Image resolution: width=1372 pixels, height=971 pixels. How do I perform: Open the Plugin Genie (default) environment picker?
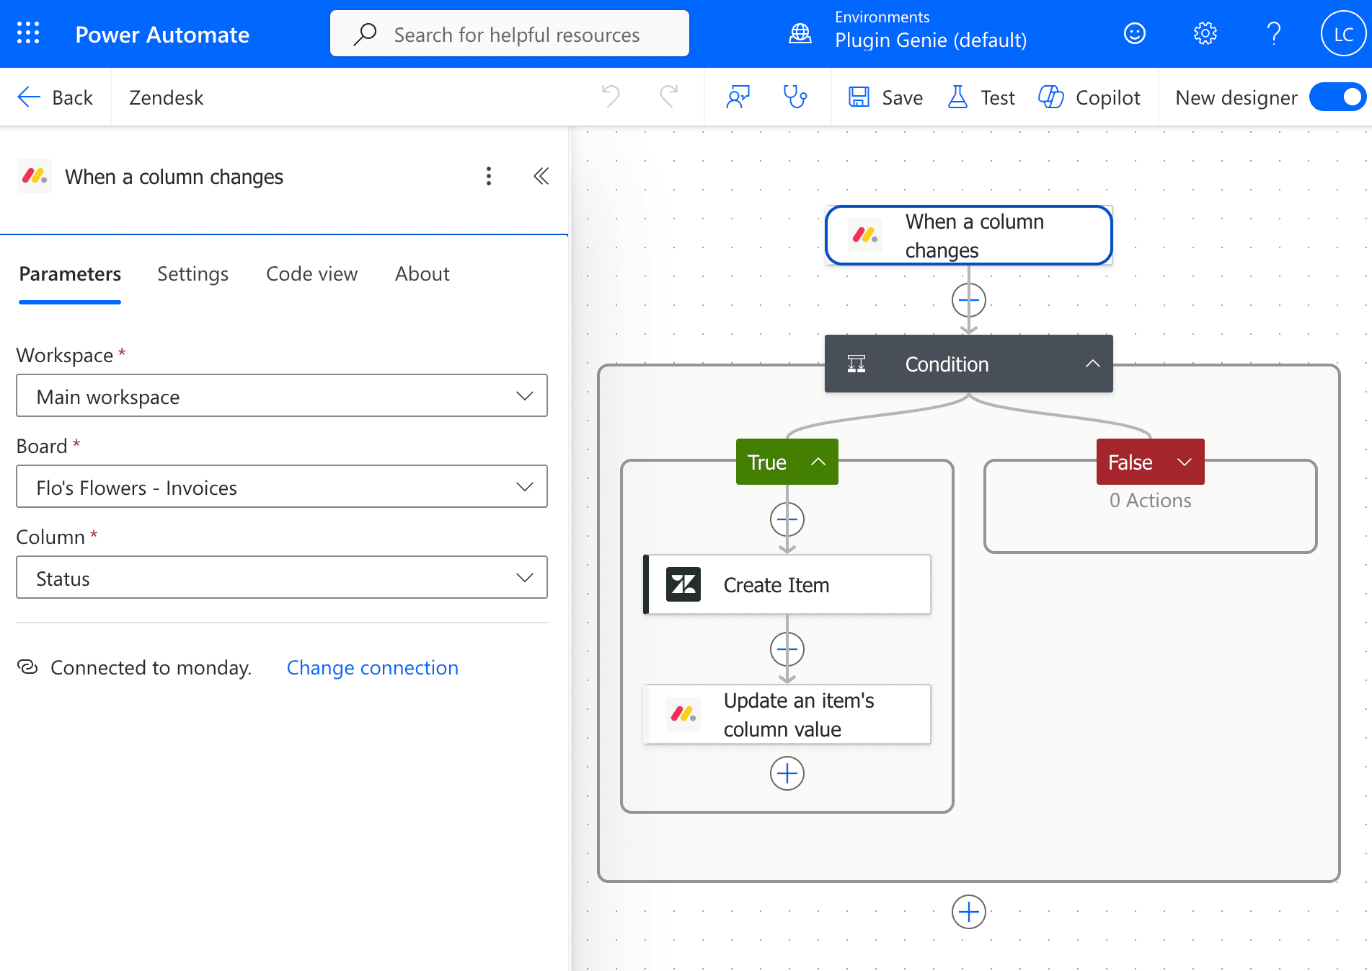click(x=930, y=40)
